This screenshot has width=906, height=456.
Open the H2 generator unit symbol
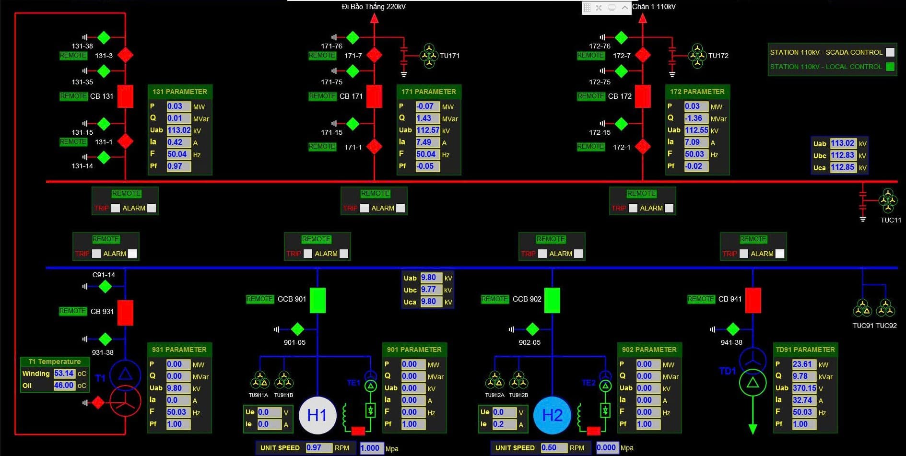point(552,415)
